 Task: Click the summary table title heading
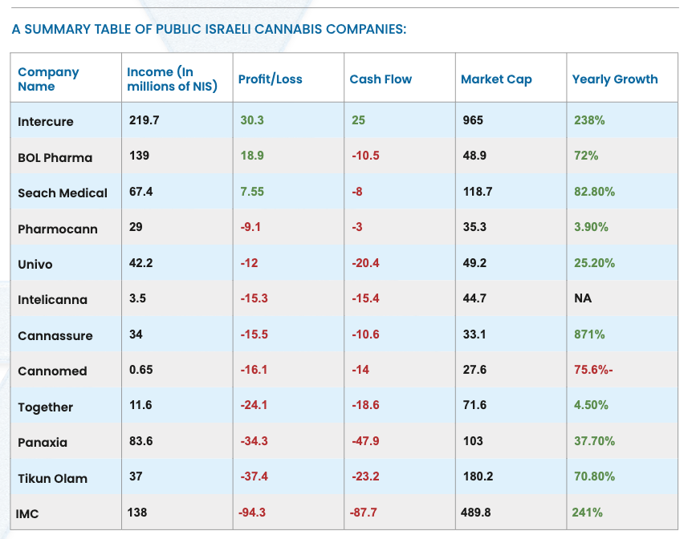pyautogui.click(x=209, y=30)
